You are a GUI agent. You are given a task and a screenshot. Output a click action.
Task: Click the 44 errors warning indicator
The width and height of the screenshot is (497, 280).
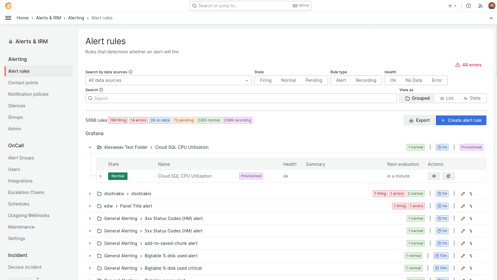[x=468, y=65]
